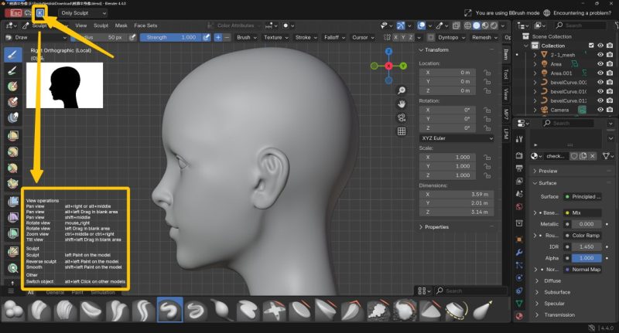619x333 pixels.
Task: Click the pan hand viewport icon
Action: (402, 104)
